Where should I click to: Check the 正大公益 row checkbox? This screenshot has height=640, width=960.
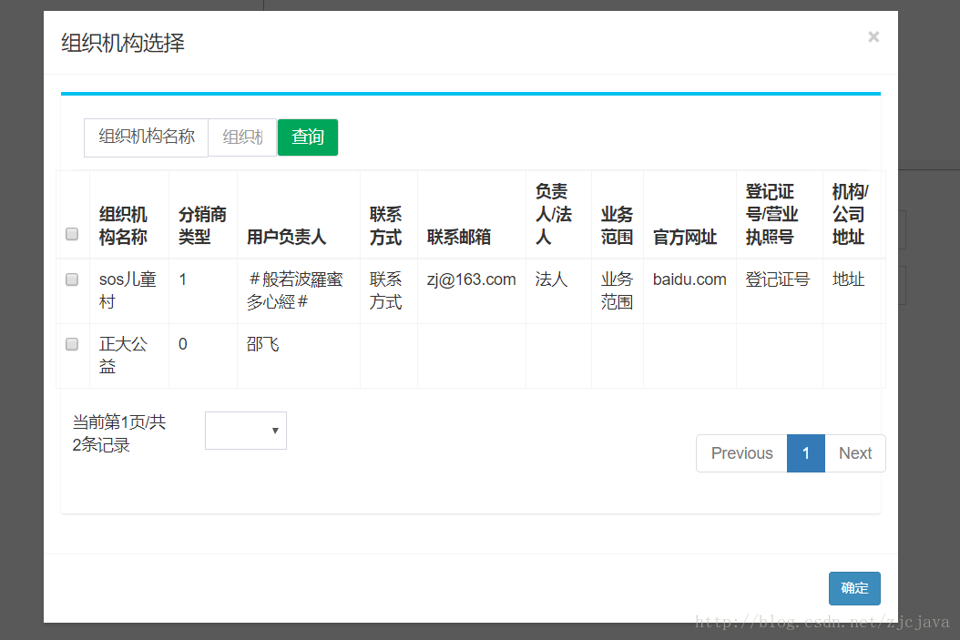click(72, 344)
